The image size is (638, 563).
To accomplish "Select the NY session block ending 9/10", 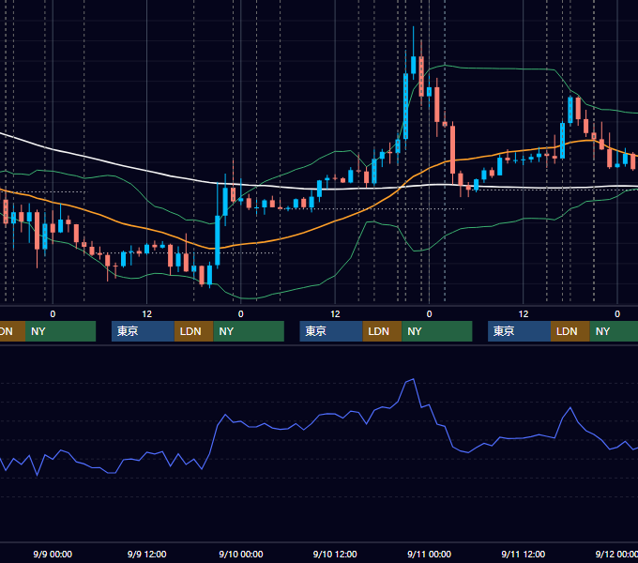I will (437, 331).
